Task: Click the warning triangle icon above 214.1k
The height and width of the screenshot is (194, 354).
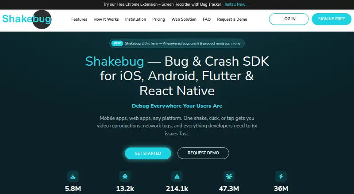Action: (x=177, y=176)
